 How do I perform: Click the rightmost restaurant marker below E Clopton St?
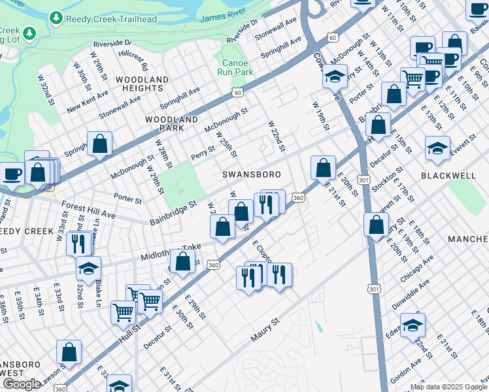279,276
